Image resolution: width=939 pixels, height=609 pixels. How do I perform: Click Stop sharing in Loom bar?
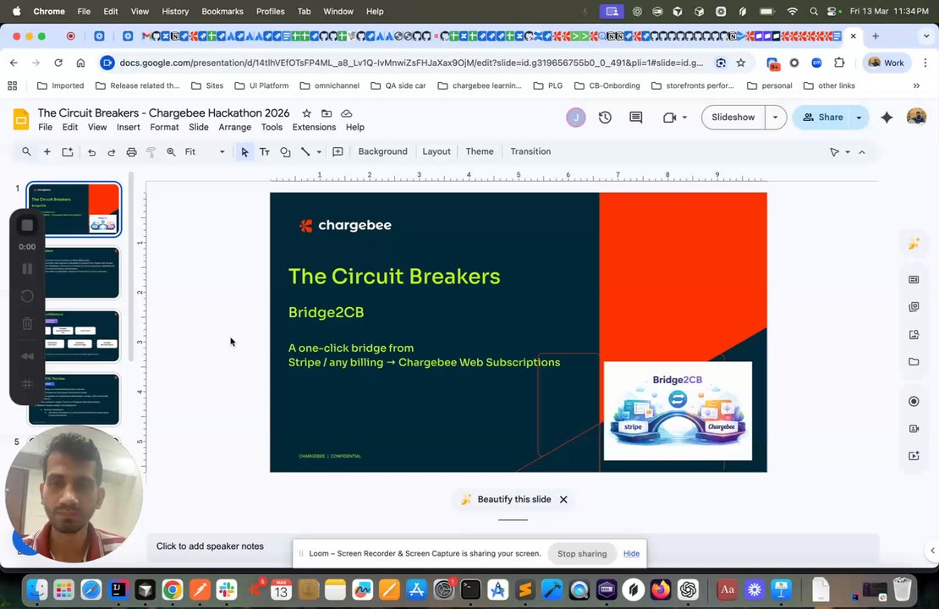[582, 554]
